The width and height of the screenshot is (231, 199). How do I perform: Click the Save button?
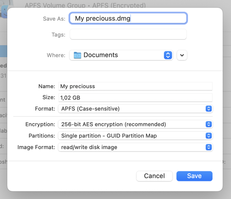[194, 176]
